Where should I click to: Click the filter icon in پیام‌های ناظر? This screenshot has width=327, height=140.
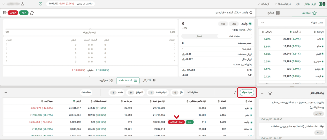pyautogui.click(x=270, y=93)
